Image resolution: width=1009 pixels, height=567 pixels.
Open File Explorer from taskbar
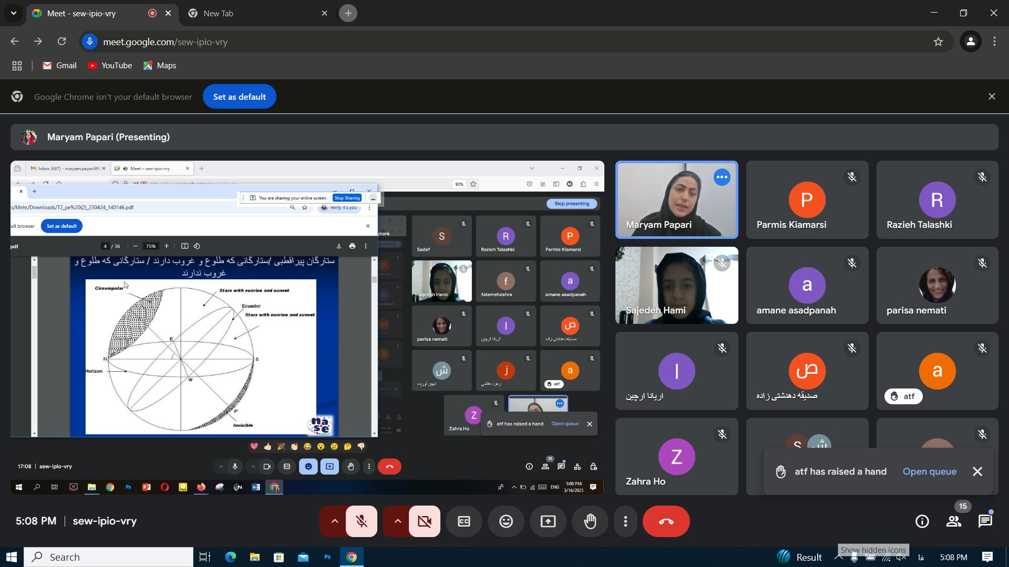(255, 557)
